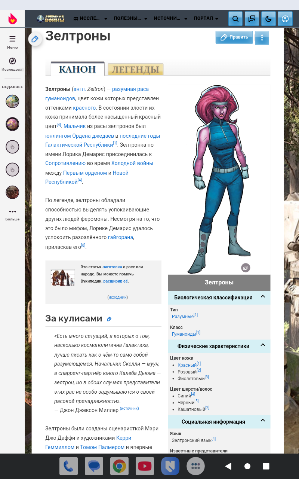Switch to the КАНОН tab
This screenshot has width=299, height=479.
[77, 69]
